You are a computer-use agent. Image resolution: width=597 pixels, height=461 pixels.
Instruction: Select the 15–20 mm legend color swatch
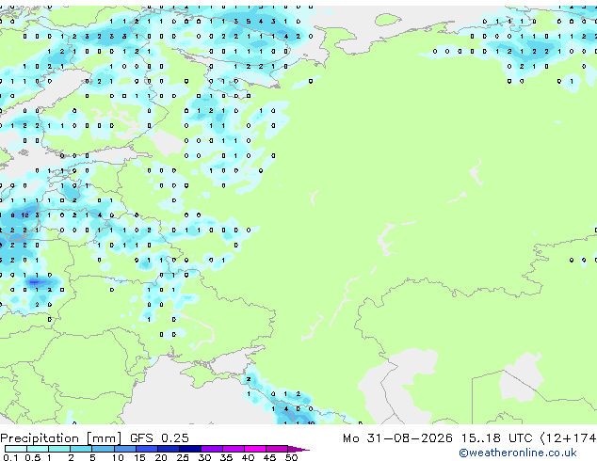[x=147, y=449]
